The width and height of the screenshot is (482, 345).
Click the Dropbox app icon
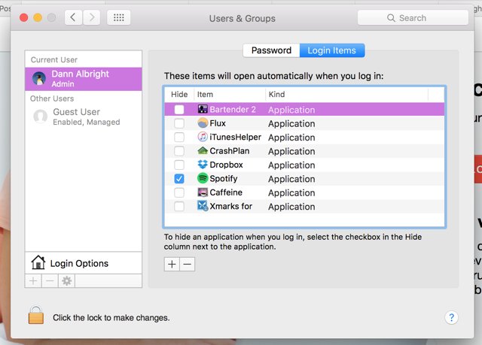[203, 165]
